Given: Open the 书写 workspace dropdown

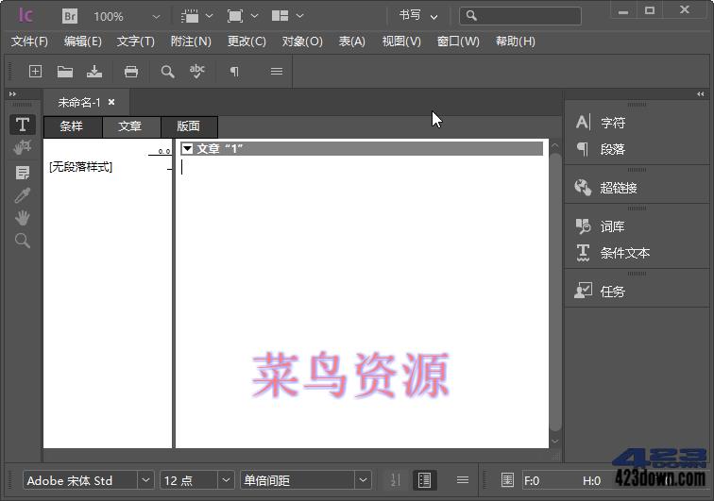Looking at the screenshot, I should coord(418,16).
